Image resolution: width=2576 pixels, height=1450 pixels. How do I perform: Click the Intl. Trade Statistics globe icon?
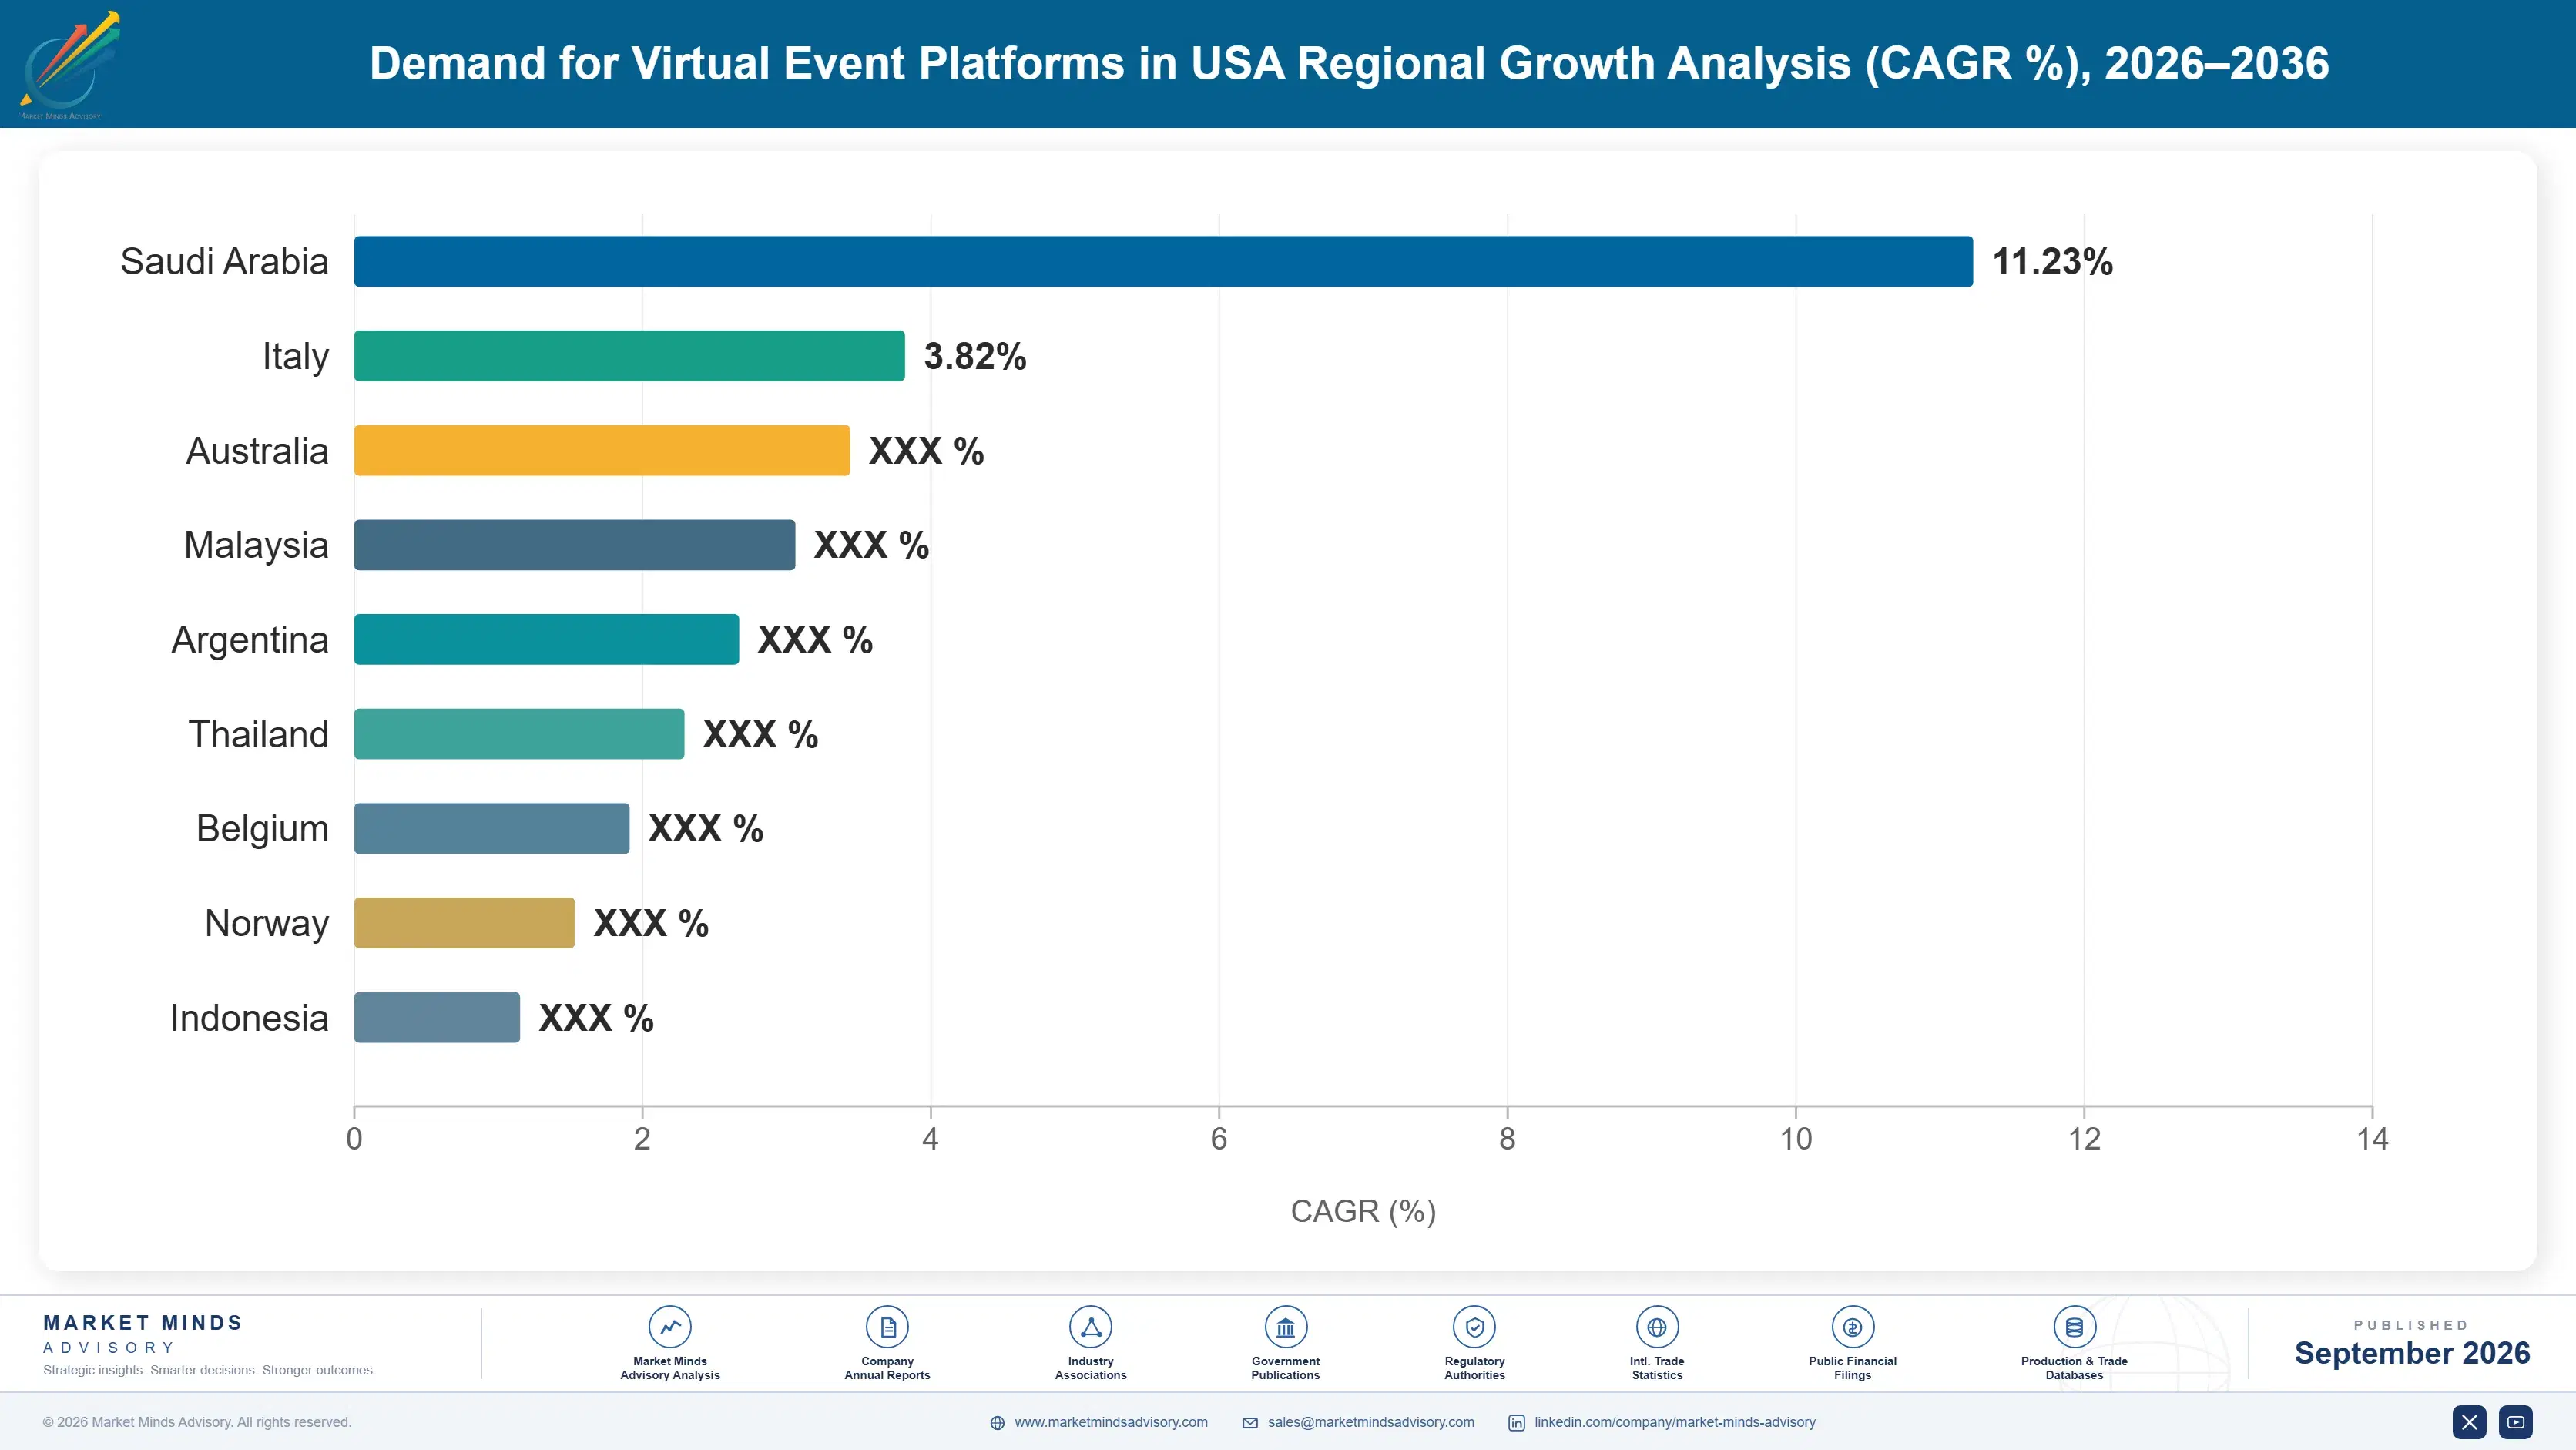tap(1657, 1327)
